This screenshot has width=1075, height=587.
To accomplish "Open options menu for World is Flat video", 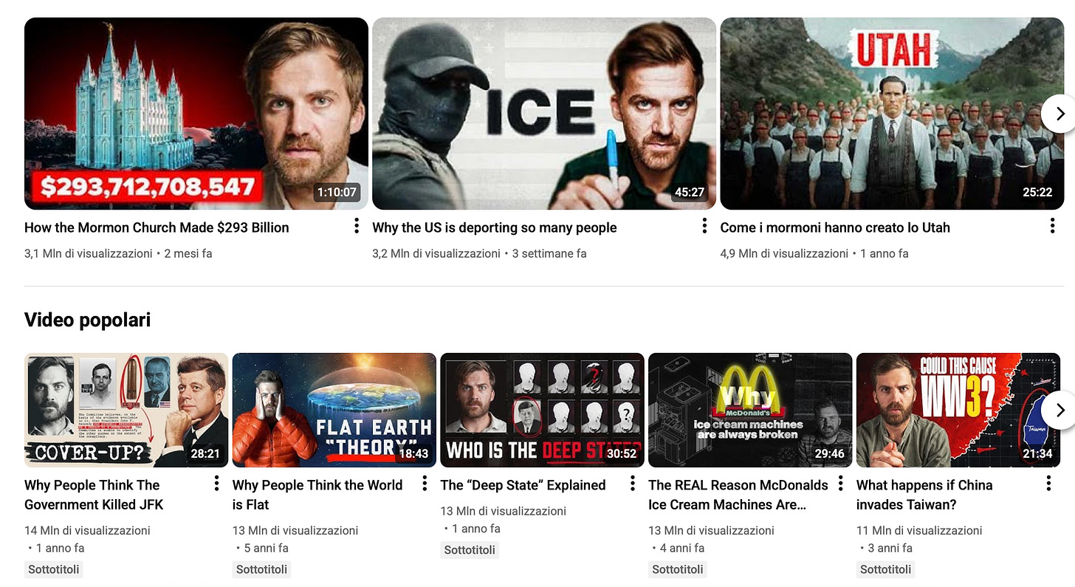I will [x=425, y=484].
